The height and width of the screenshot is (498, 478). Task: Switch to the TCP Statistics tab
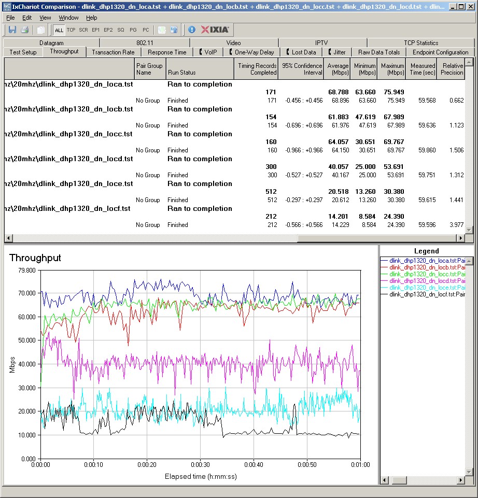coord(421,43)
